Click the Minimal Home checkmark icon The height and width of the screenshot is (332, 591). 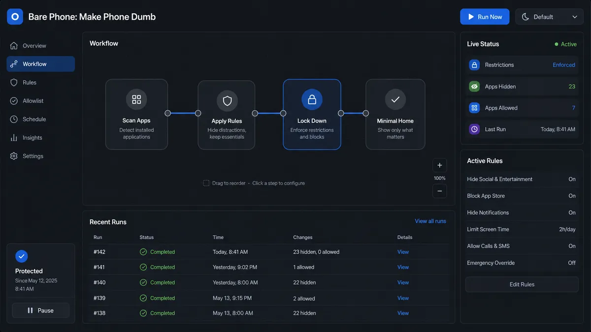pyautogui.click(x=395, y=99)
